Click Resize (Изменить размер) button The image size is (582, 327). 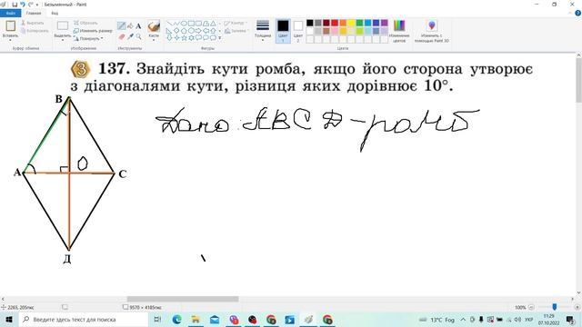point(93,31)
